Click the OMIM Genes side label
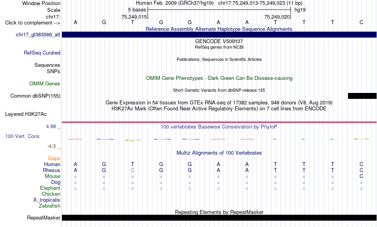The image size is (377, 227). pyautogui.click(x=45, y=83)
